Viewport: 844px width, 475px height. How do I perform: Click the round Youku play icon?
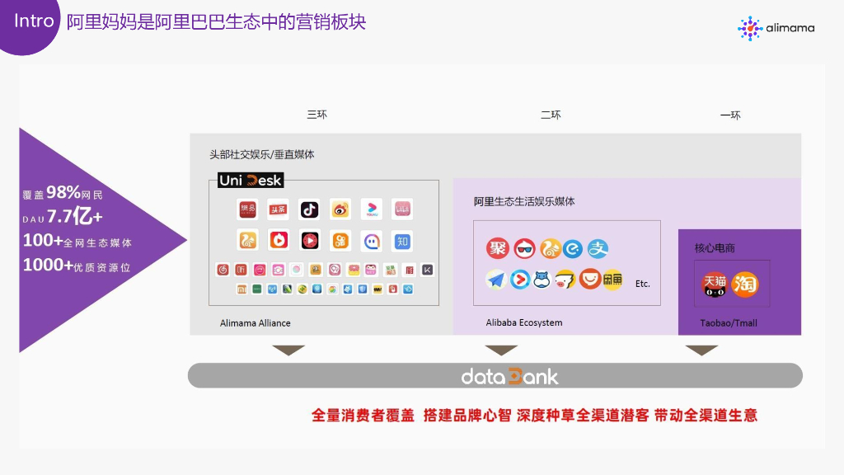(519, 280)
